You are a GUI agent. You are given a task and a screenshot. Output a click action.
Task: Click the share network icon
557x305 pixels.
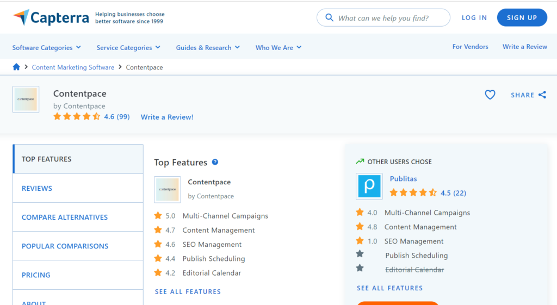click(542, 95)
